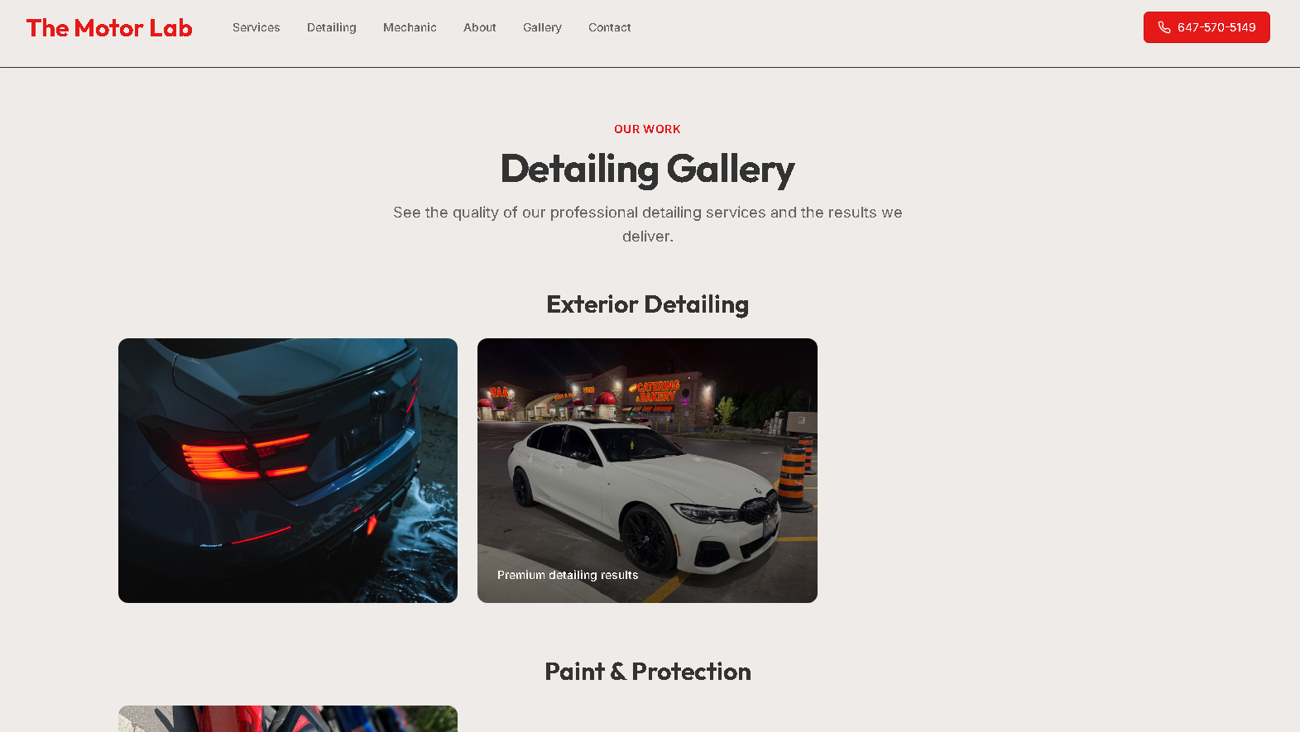Go to the Detailing nav link
Image resolution: width=1300 pixels, height=732 pixels.
(332, 27)
